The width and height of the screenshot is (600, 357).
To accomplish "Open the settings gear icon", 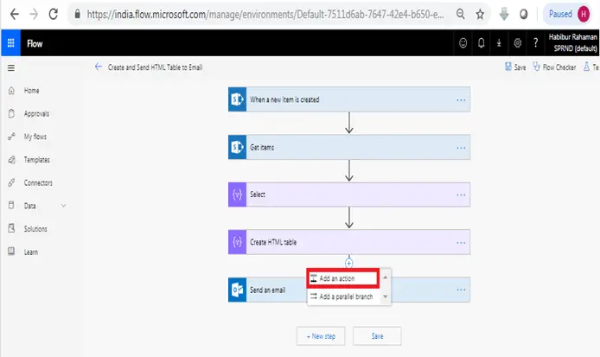I will [x=517, y=43].
